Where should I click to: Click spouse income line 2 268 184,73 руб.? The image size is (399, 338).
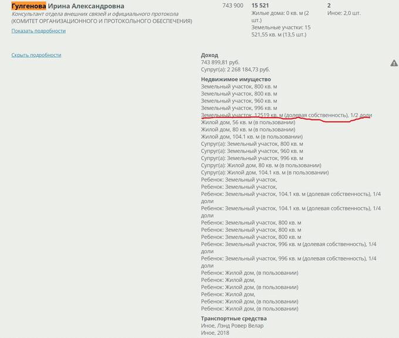(x=235, y=69)
